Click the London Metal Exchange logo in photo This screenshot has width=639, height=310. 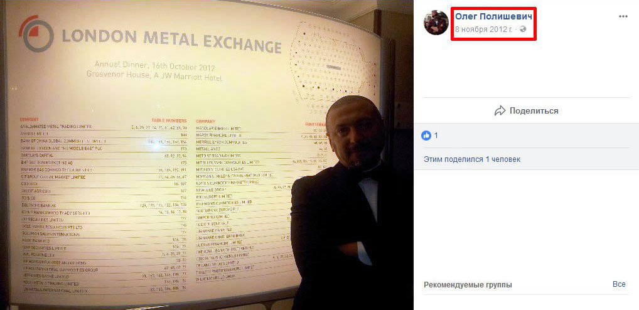(36, 33)
